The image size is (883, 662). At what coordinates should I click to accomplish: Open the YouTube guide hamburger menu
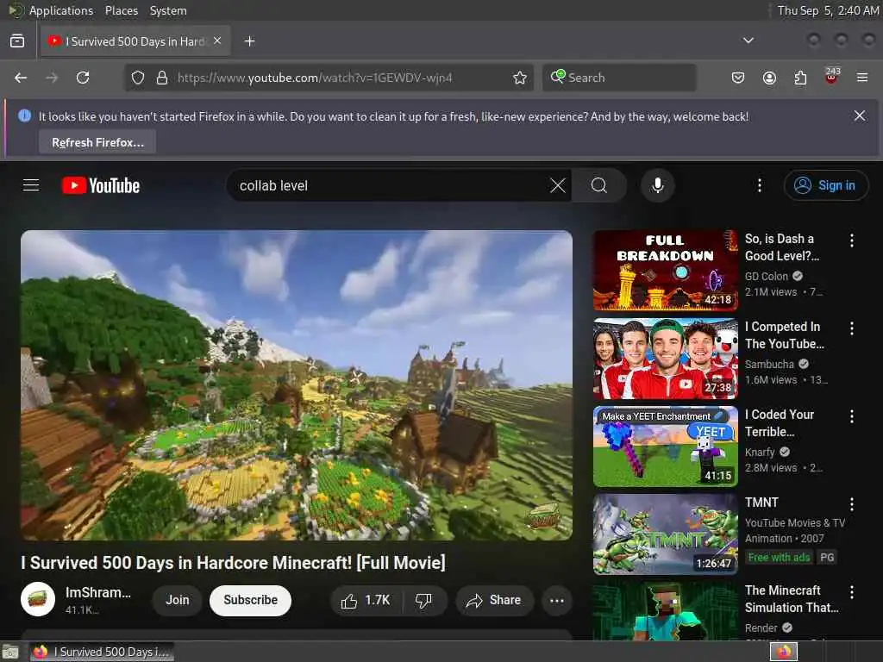(31, 185)
